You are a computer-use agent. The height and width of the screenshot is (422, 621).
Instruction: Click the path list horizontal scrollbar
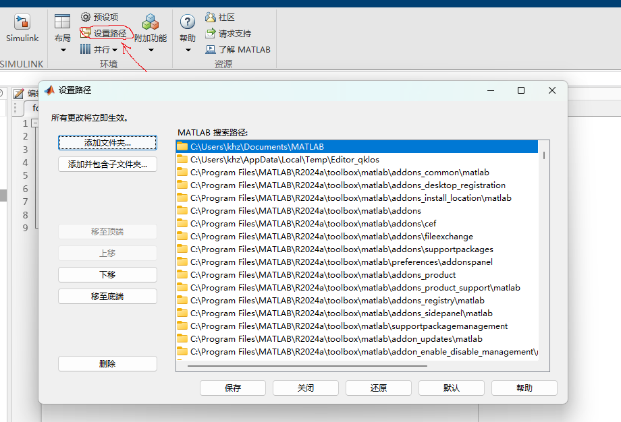pyautogui.click(x=307, y=366)
